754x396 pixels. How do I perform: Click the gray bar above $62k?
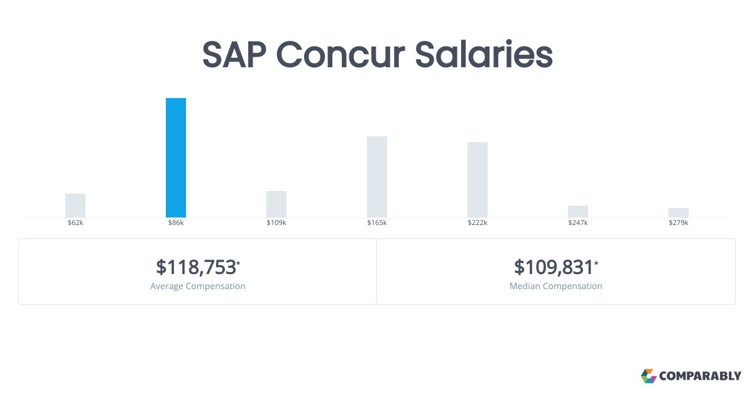[x=75, y=206]
